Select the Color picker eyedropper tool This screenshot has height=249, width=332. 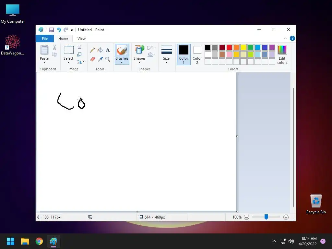coord(100,59)
